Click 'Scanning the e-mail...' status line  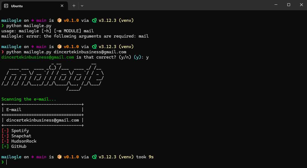(29, 99)
